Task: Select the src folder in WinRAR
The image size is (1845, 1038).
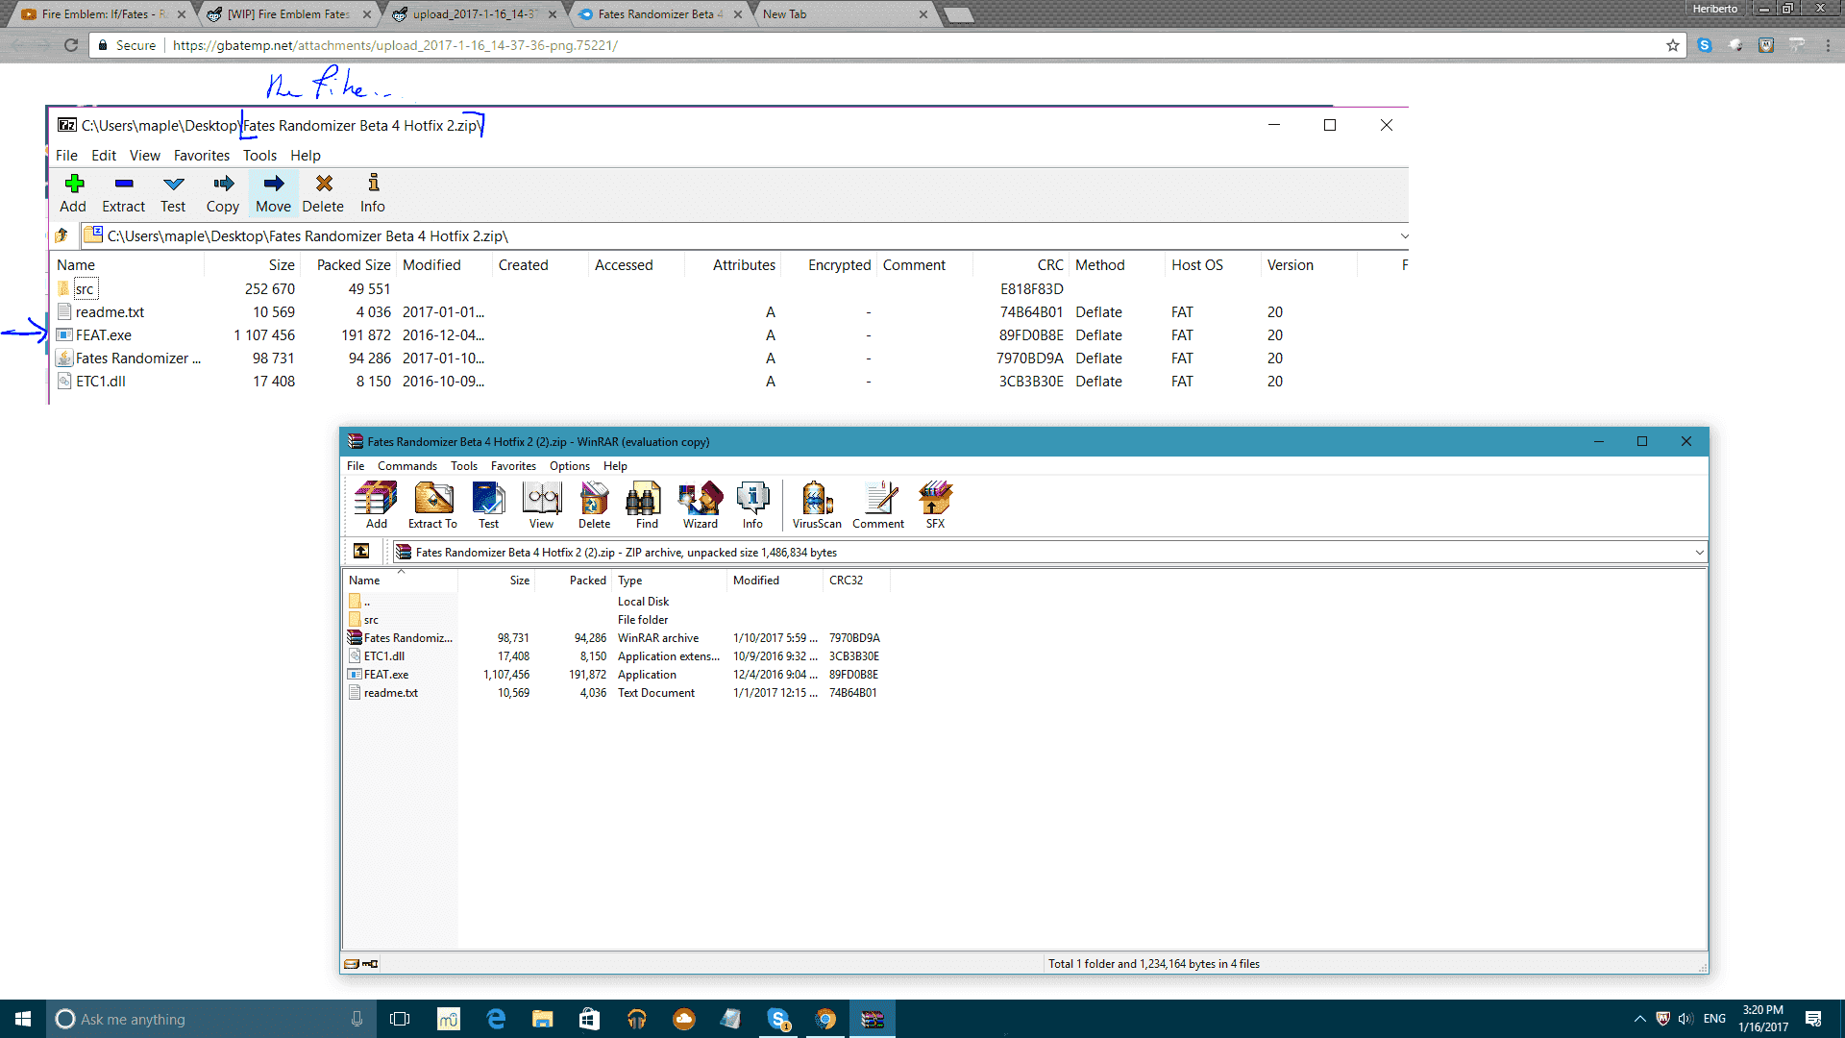Action: (x=371, y=620)
